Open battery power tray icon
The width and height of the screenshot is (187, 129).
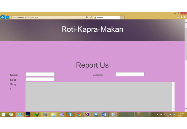[168, 115]
